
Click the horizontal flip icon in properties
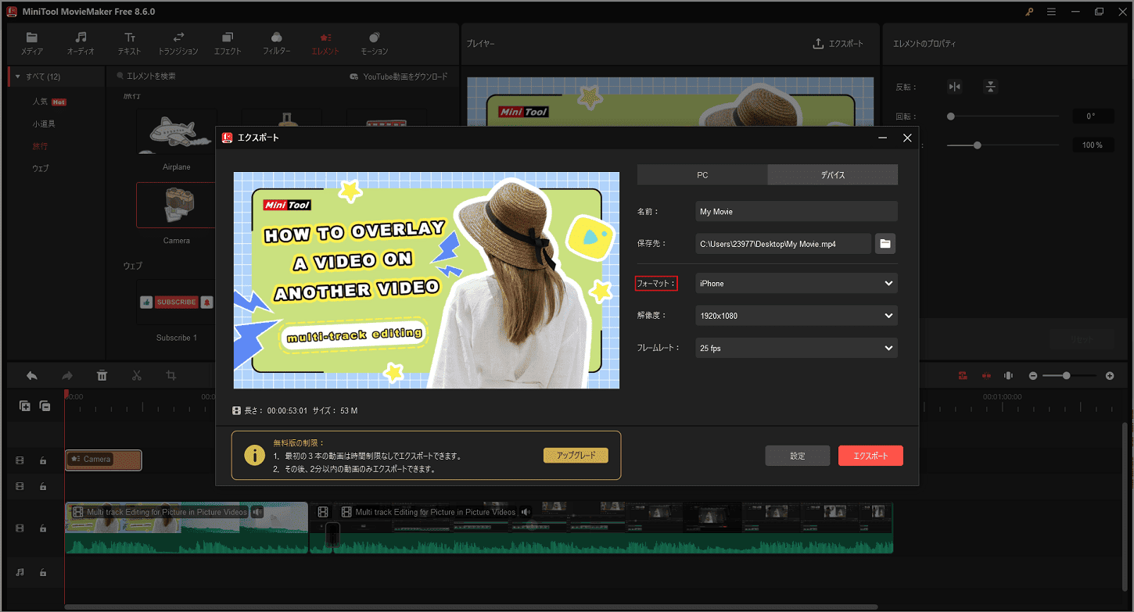click(x=954, y=87)
